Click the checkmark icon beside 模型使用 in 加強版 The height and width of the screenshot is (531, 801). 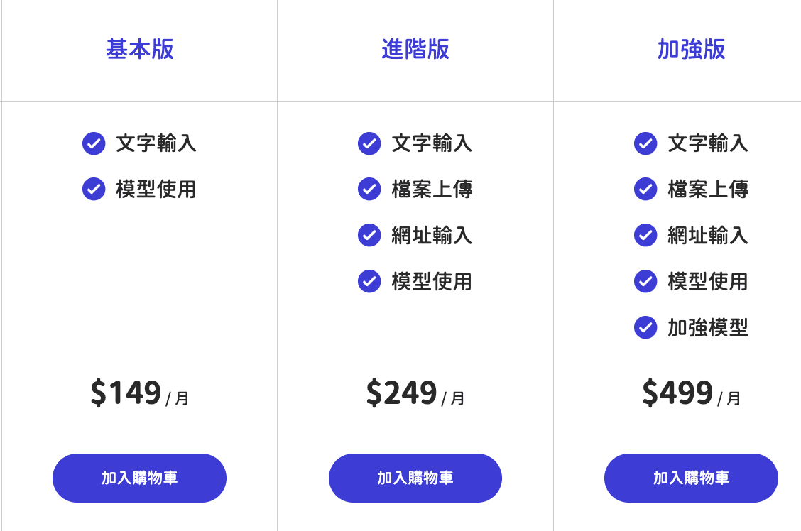click(x=645, y=281)
